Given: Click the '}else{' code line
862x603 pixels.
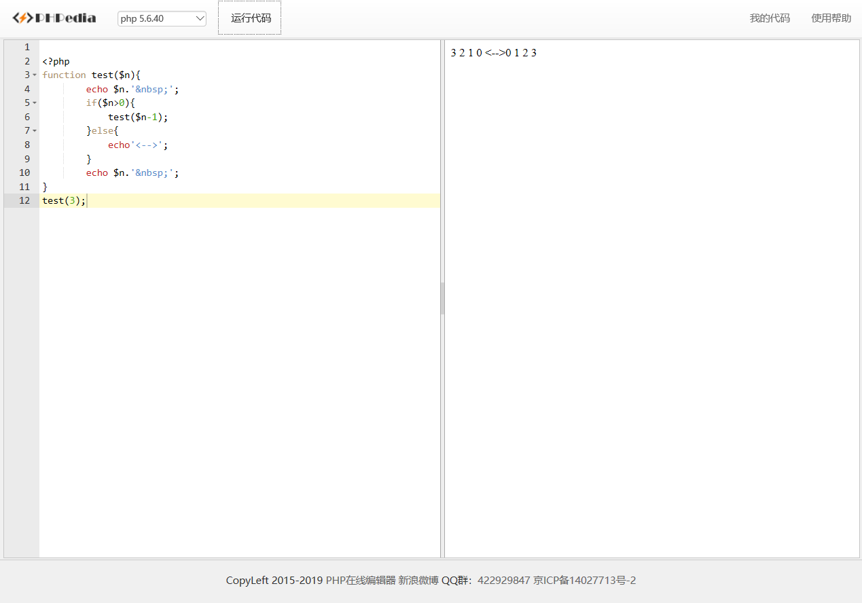Looking at the screenshot, I should (103, 130).
